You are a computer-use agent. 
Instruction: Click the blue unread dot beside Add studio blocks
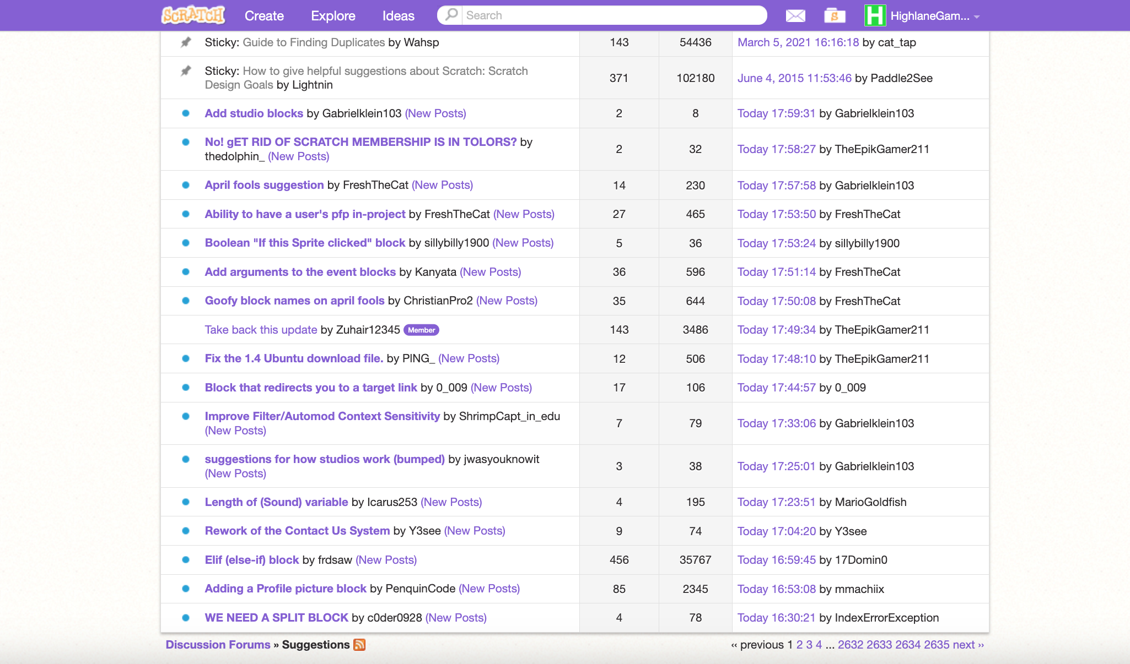(x=186, y=113)
